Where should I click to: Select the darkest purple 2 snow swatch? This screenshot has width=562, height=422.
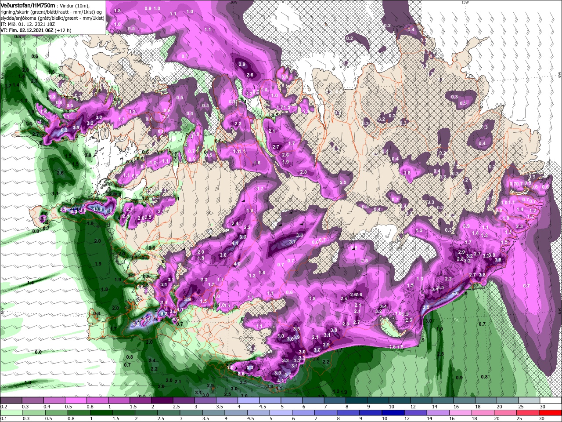(162, 400)
